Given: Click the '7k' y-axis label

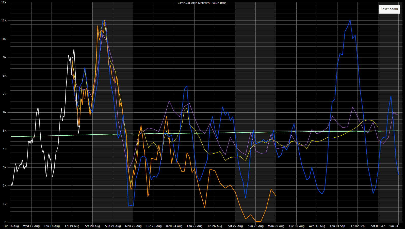Looking at the screenshot, I should [x=5, y=94].
